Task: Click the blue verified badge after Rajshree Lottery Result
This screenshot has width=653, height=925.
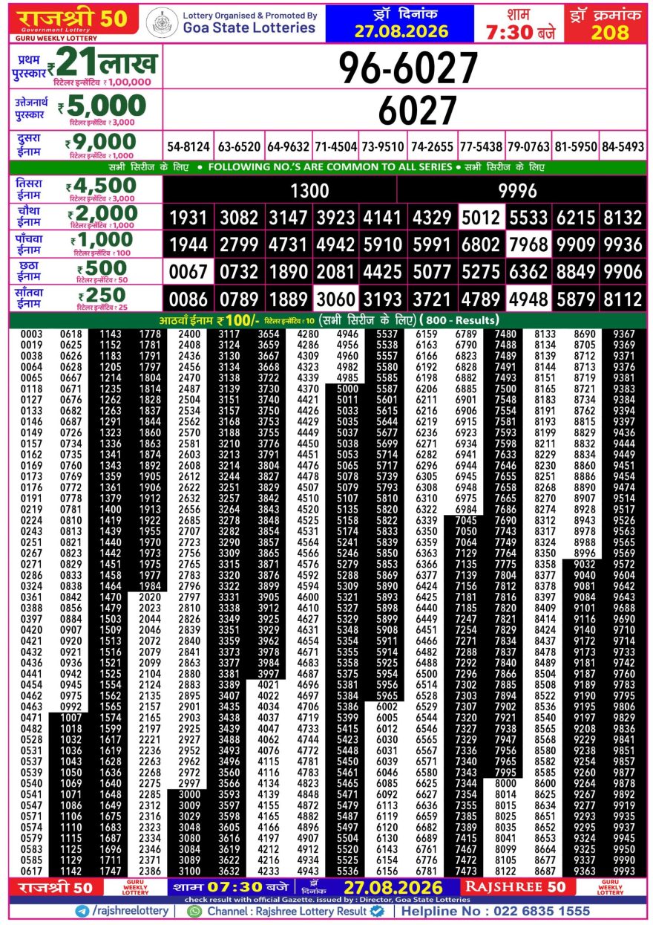Action: click(x=377, y=911)
